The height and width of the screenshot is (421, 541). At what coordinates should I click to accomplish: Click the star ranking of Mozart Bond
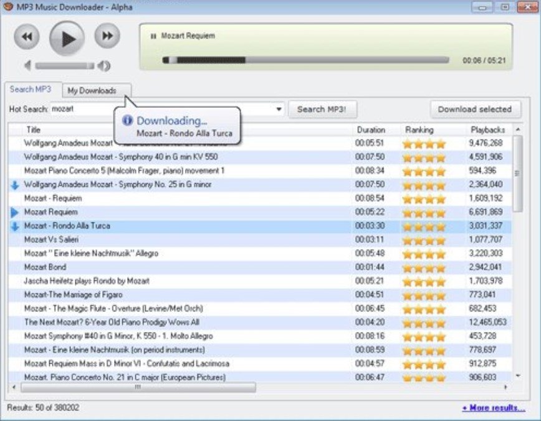[x=424, y=268]
